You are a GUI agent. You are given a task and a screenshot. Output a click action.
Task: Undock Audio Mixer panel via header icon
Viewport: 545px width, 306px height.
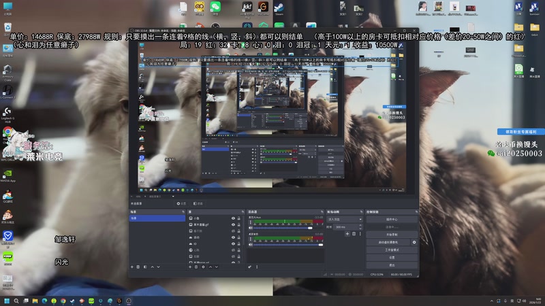click(322, 211)
